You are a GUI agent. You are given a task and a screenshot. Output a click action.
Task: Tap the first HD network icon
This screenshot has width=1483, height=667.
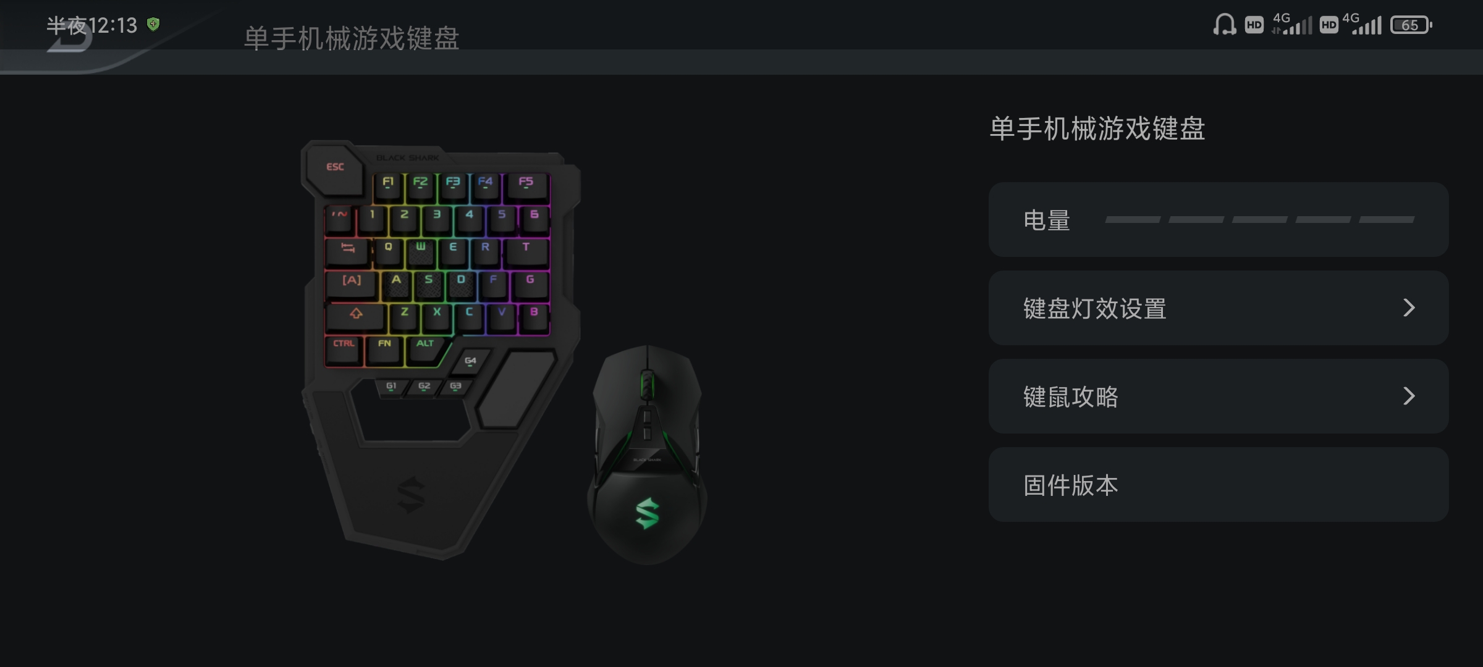point(1254,25)
